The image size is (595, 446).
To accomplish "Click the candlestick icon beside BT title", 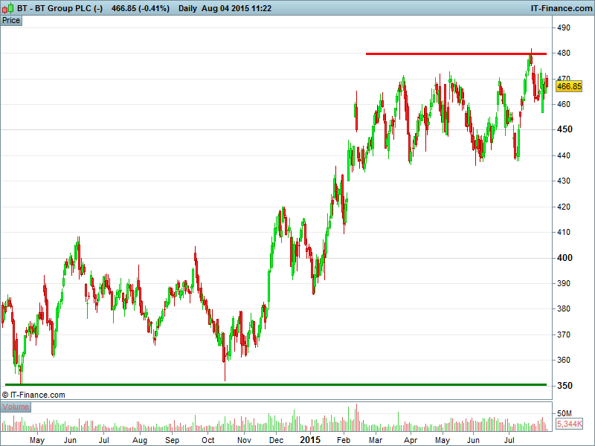I will coord(7,8).
